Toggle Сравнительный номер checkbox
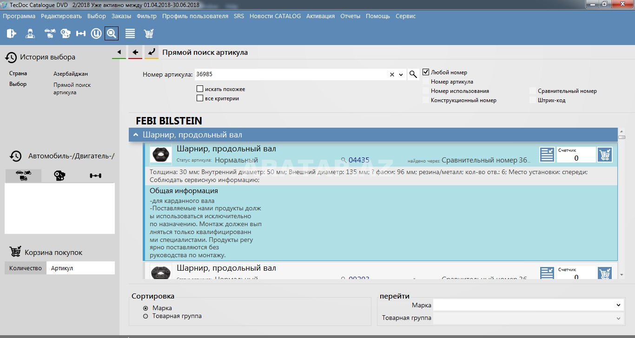Screen dimensions: 635x338 pos(533,91)
